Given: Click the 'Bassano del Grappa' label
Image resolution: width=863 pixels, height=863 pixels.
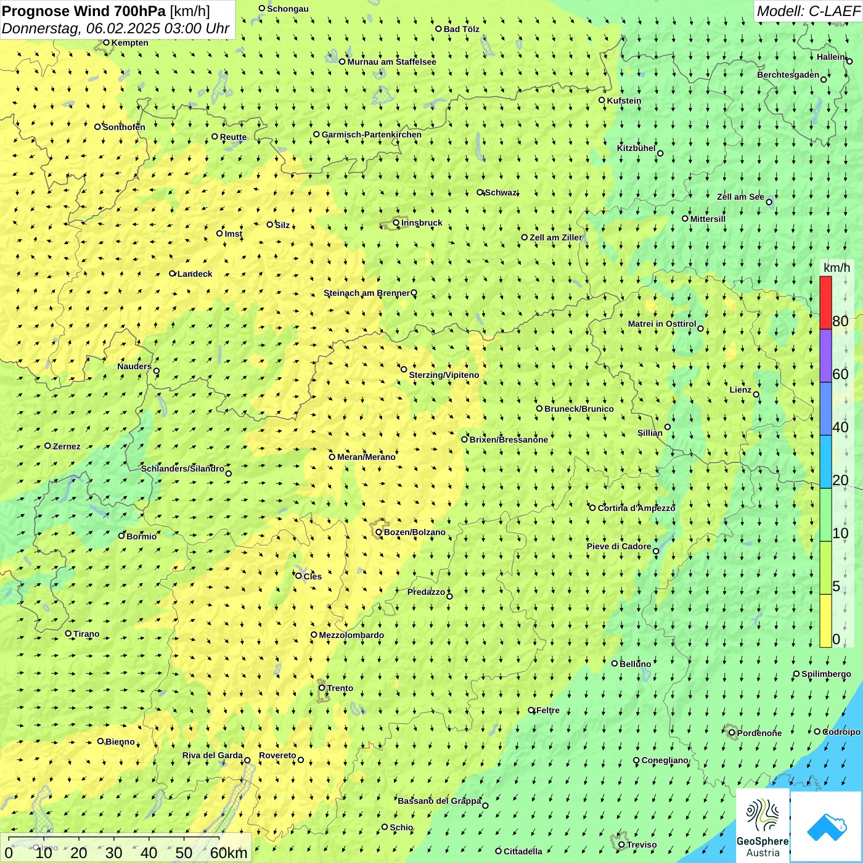Looking at the screenshot, I should 440,801.
